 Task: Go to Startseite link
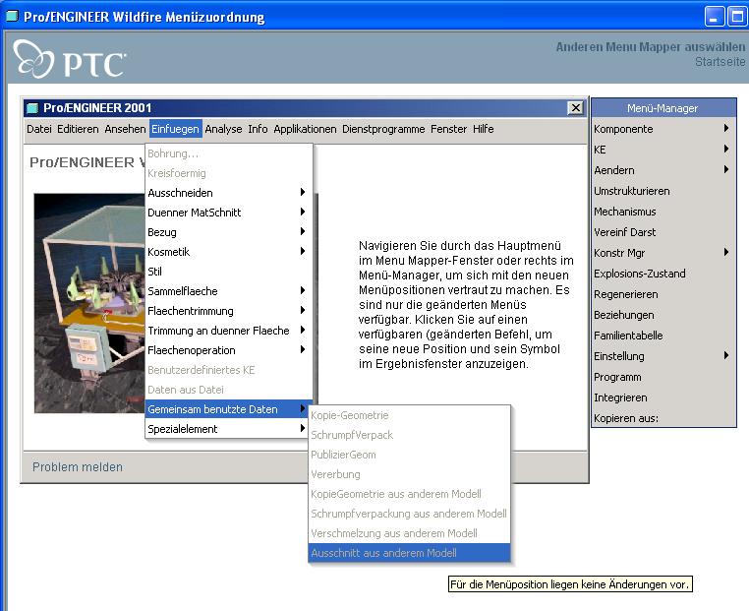pyautogui.click(x=720, y=62)
